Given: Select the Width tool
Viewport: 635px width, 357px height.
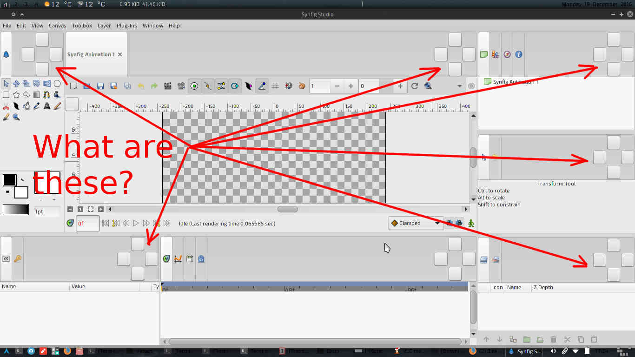Looking at the screenshot, I should pyautogui.click(x=16, y=106).
